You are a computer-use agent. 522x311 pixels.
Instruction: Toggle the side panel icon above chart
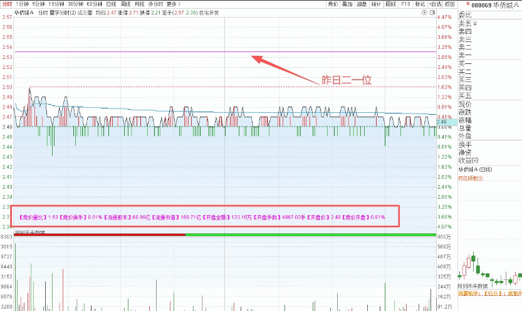click(x=432, y=13)
